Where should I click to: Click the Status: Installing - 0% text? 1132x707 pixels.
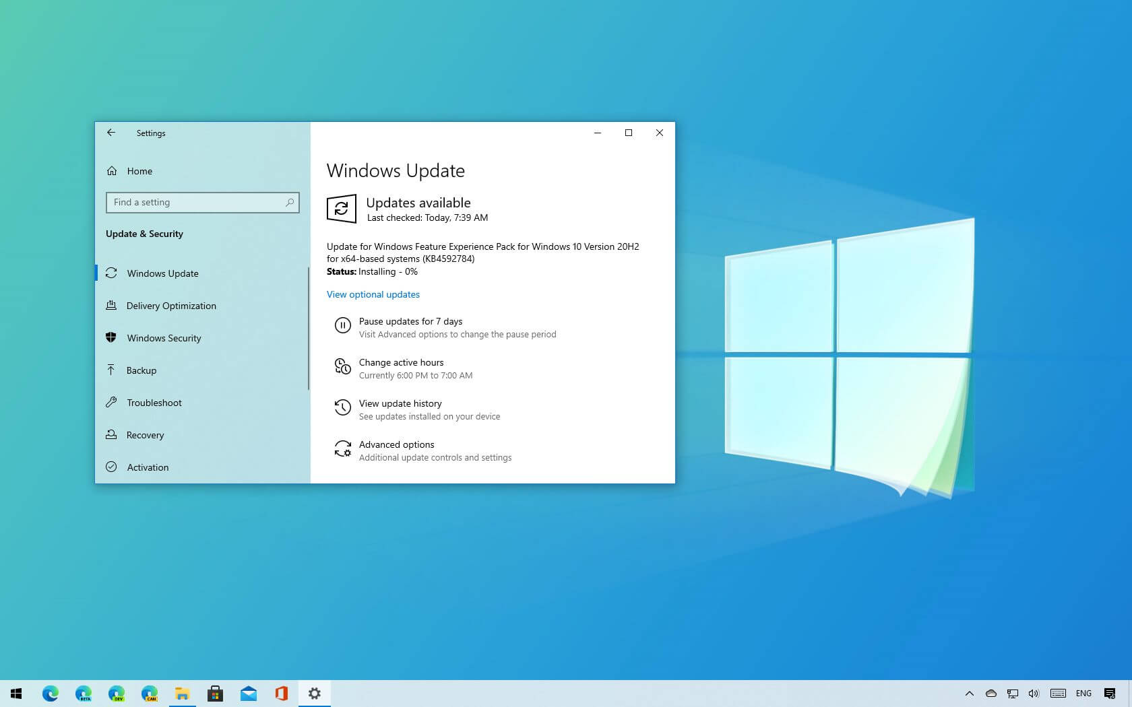click(372, 271)
